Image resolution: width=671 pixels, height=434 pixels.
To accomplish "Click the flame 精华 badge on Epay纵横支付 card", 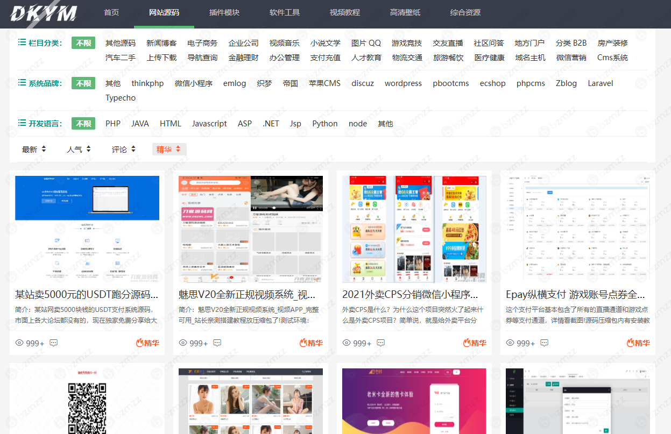I will tap(638, 343).
